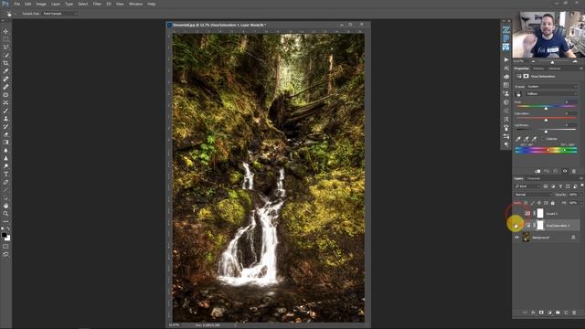Toggle Quick Mask mode icon
This screenshot has width=585, height=329.
5,246
